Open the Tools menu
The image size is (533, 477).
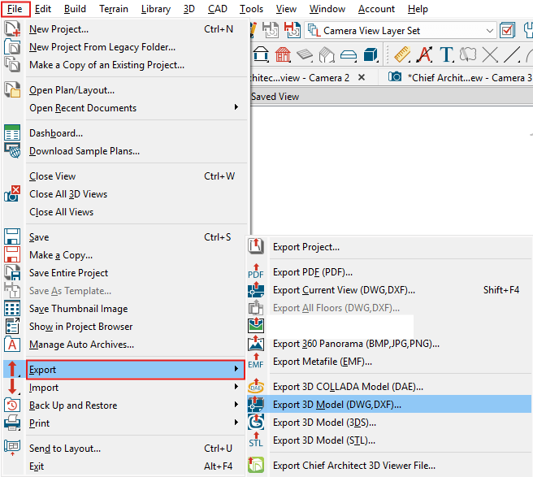click(x=251, y=9)
